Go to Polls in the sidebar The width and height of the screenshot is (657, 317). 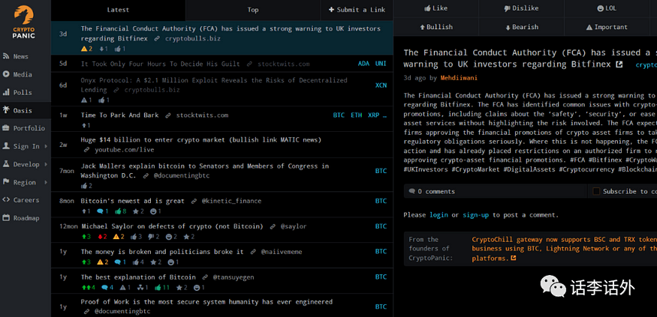point(22,92)
